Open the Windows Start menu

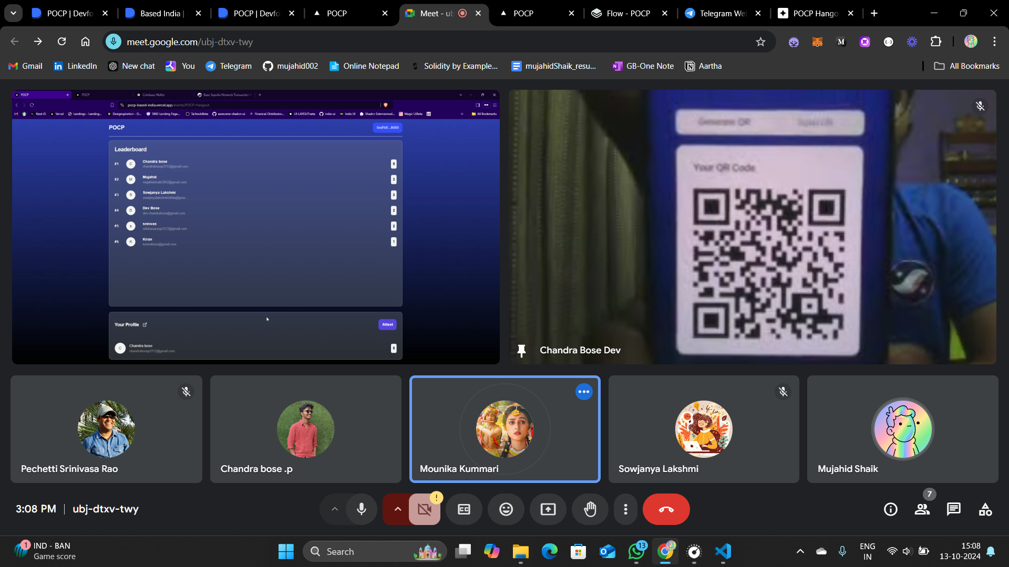pos(286,551)
